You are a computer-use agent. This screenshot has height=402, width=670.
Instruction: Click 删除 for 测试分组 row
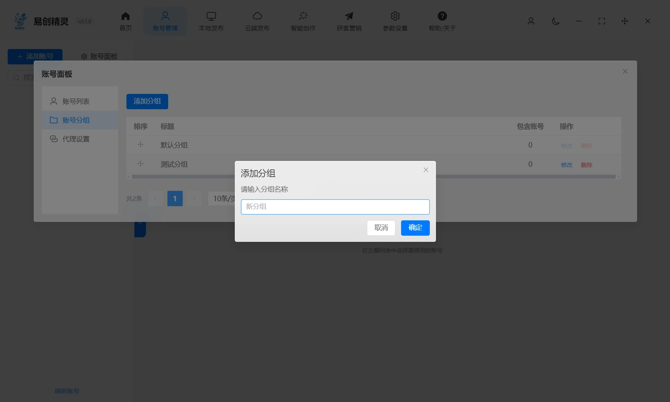586,165
